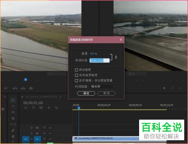Hide track V2 output eye
Image resolution: width=188 pixels, height=144 pixels.
point(50,133)
